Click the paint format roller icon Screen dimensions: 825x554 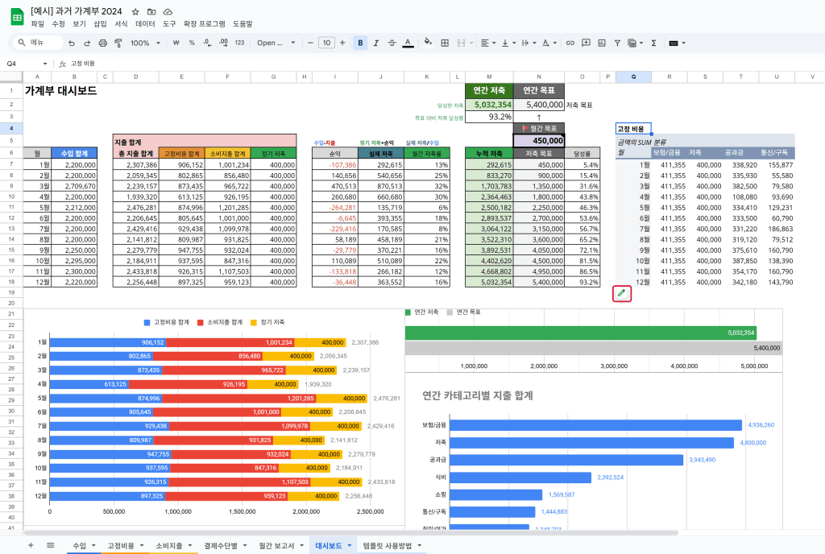118,43
